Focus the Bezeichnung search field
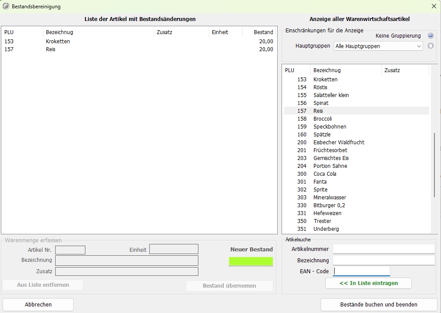 coord(384,261)
